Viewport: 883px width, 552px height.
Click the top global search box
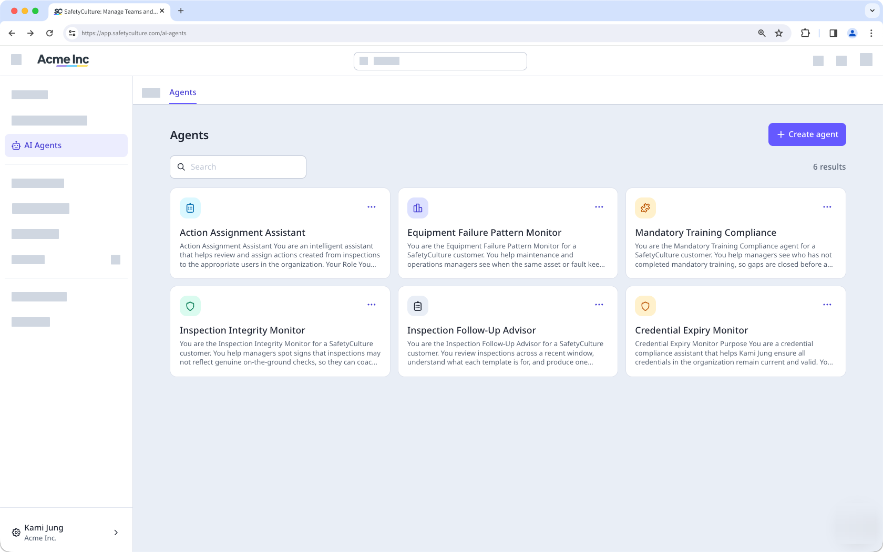(440, 61)
